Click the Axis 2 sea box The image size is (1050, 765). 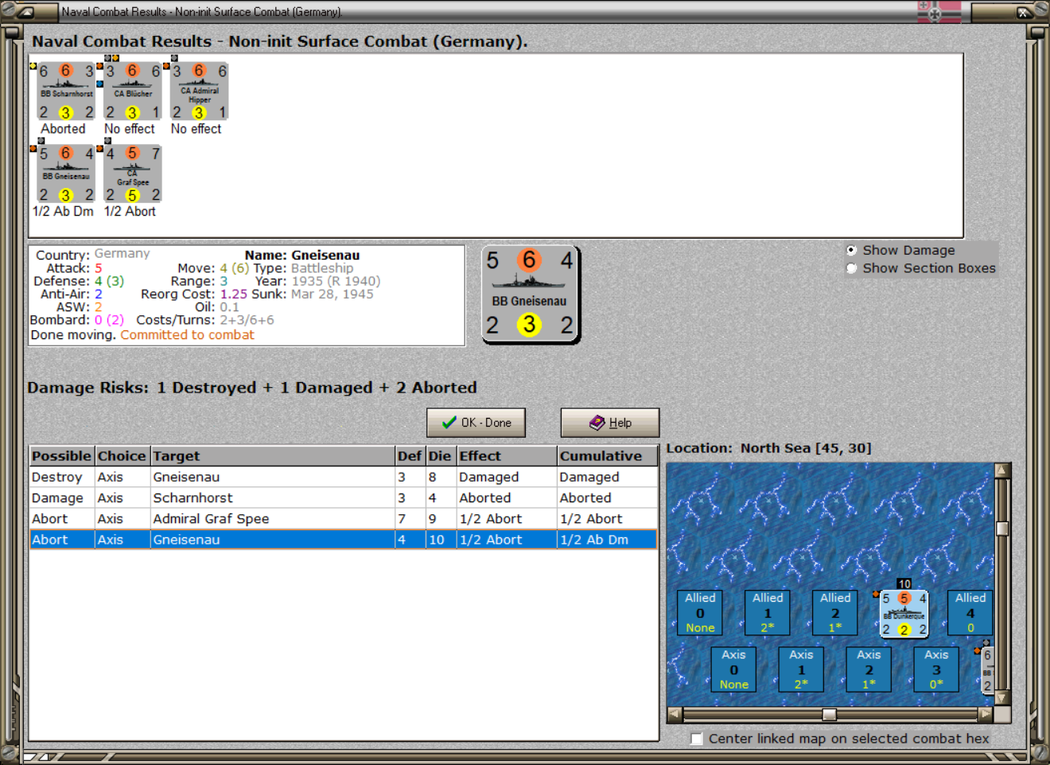(869, 669)
